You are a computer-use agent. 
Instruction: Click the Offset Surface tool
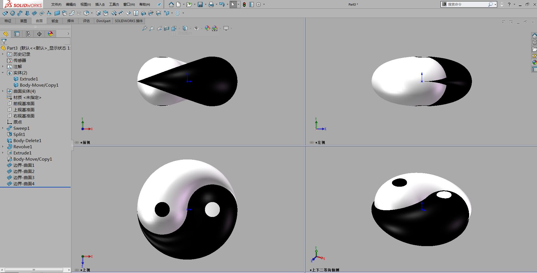click(64, 13)
